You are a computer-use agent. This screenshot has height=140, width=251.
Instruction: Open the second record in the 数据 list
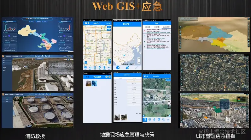pos(157,36)
